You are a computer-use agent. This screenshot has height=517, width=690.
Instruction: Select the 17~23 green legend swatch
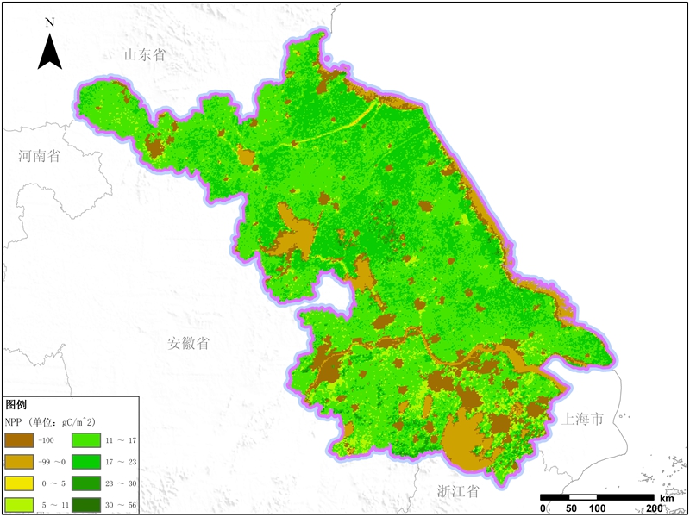point(87,462)
